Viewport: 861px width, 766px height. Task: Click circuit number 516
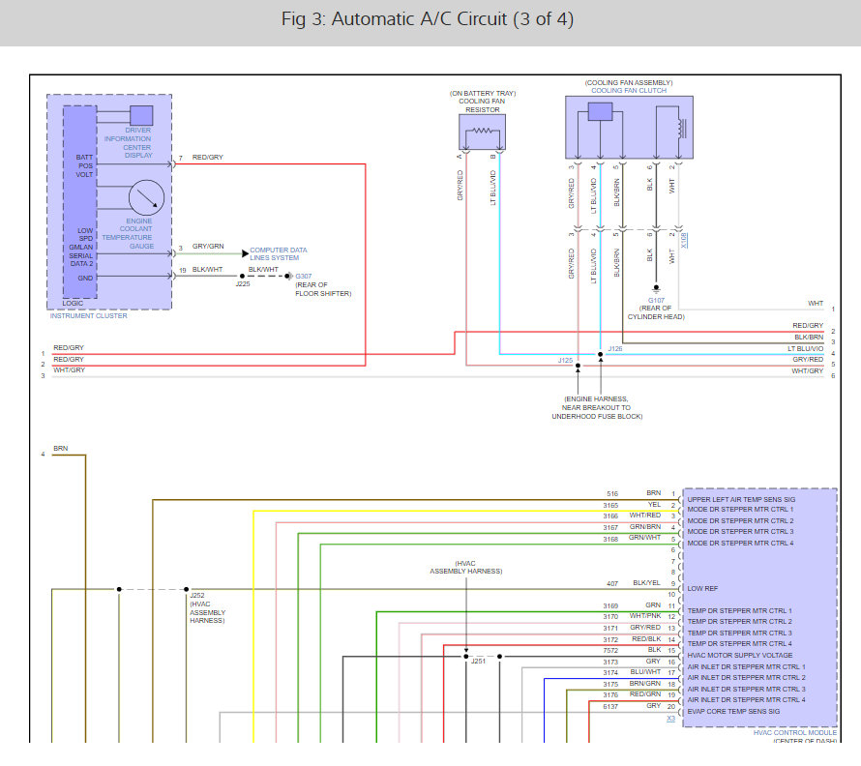pos(612,494)
